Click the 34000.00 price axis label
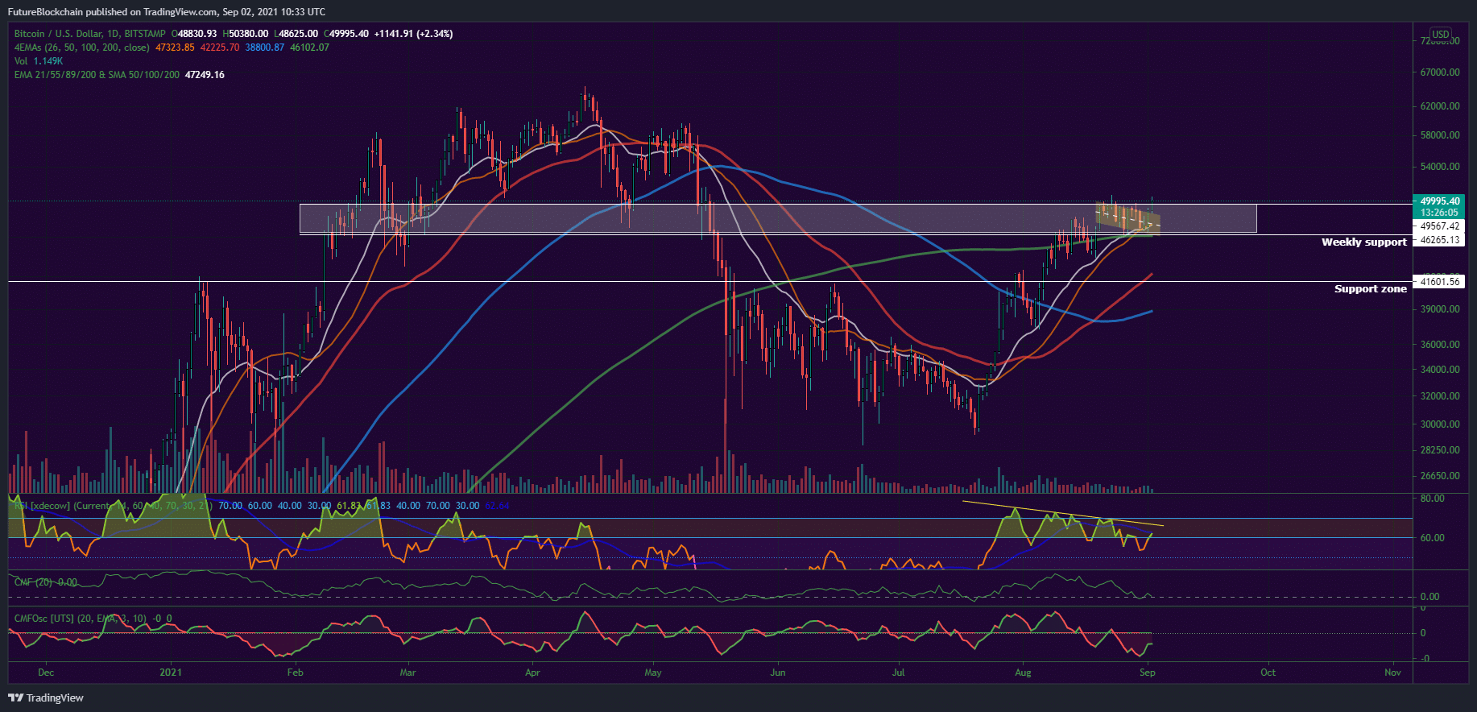 click(1440, 370)
